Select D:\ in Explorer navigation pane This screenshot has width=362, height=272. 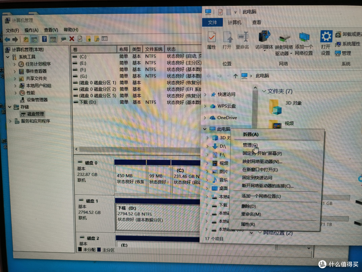click(x=219, y=146)
